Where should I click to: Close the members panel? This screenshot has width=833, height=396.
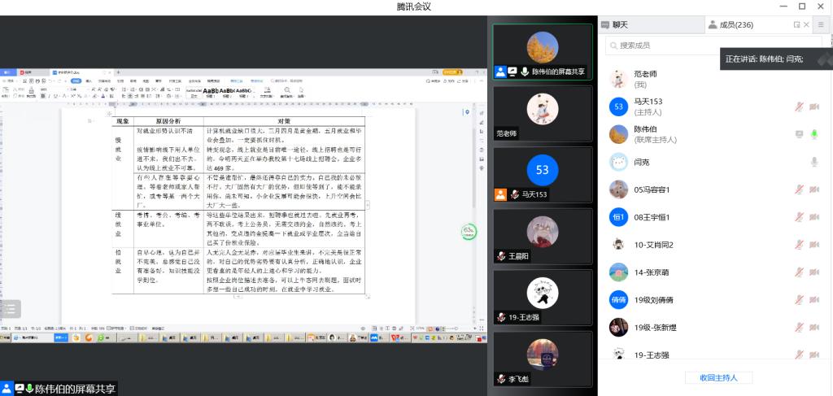coord(807,25)
